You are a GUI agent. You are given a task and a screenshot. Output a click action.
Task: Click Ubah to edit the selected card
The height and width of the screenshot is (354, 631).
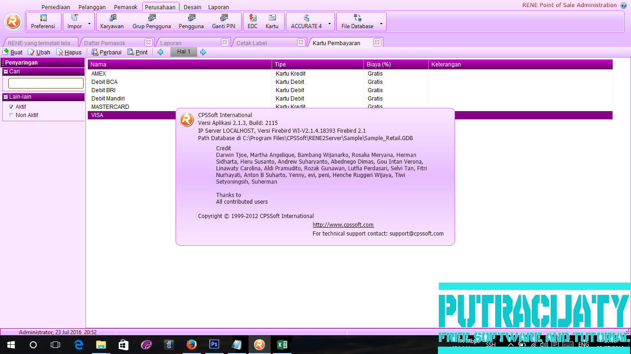39,52
